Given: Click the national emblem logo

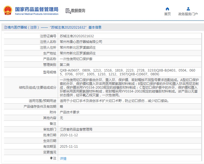Looking at the screenshot, I should 8,10.
